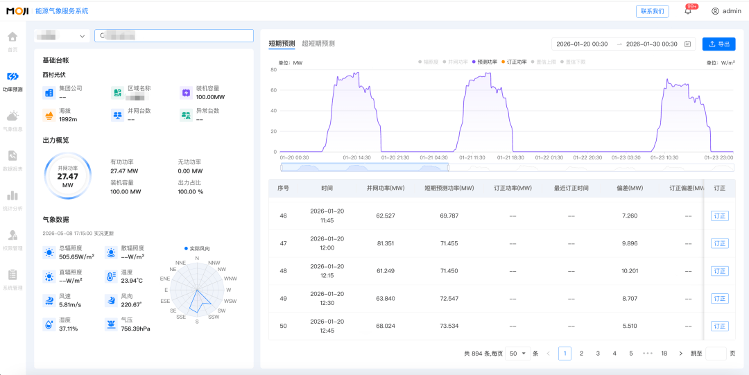Viewport: 749px width, 375px height.
Task: Open the 统计分析 bar chart icon
Action: pyautogui.click(x=13, y=195)
